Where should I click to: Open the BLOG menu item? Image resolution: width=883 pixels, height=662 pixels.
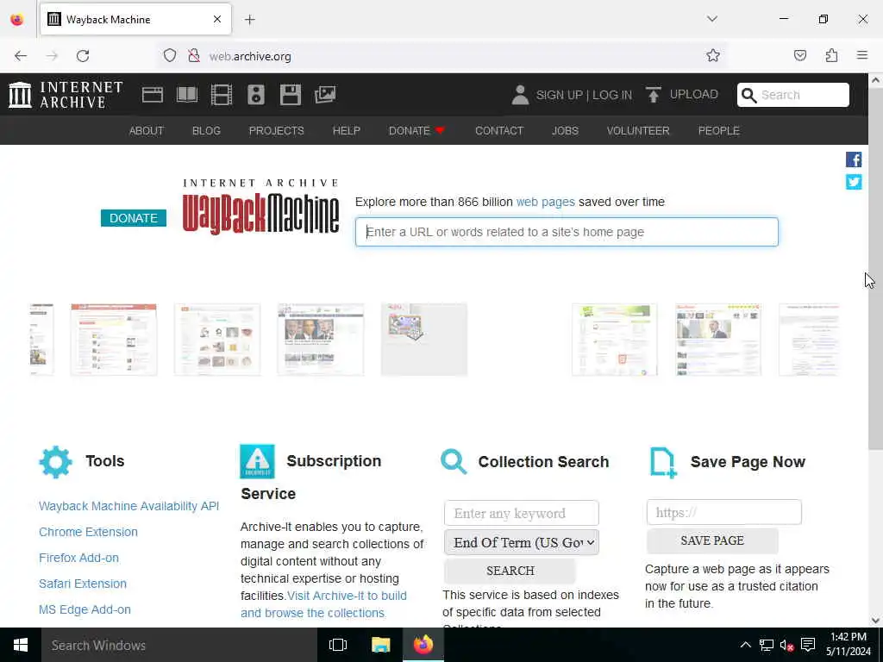point(206,131)
